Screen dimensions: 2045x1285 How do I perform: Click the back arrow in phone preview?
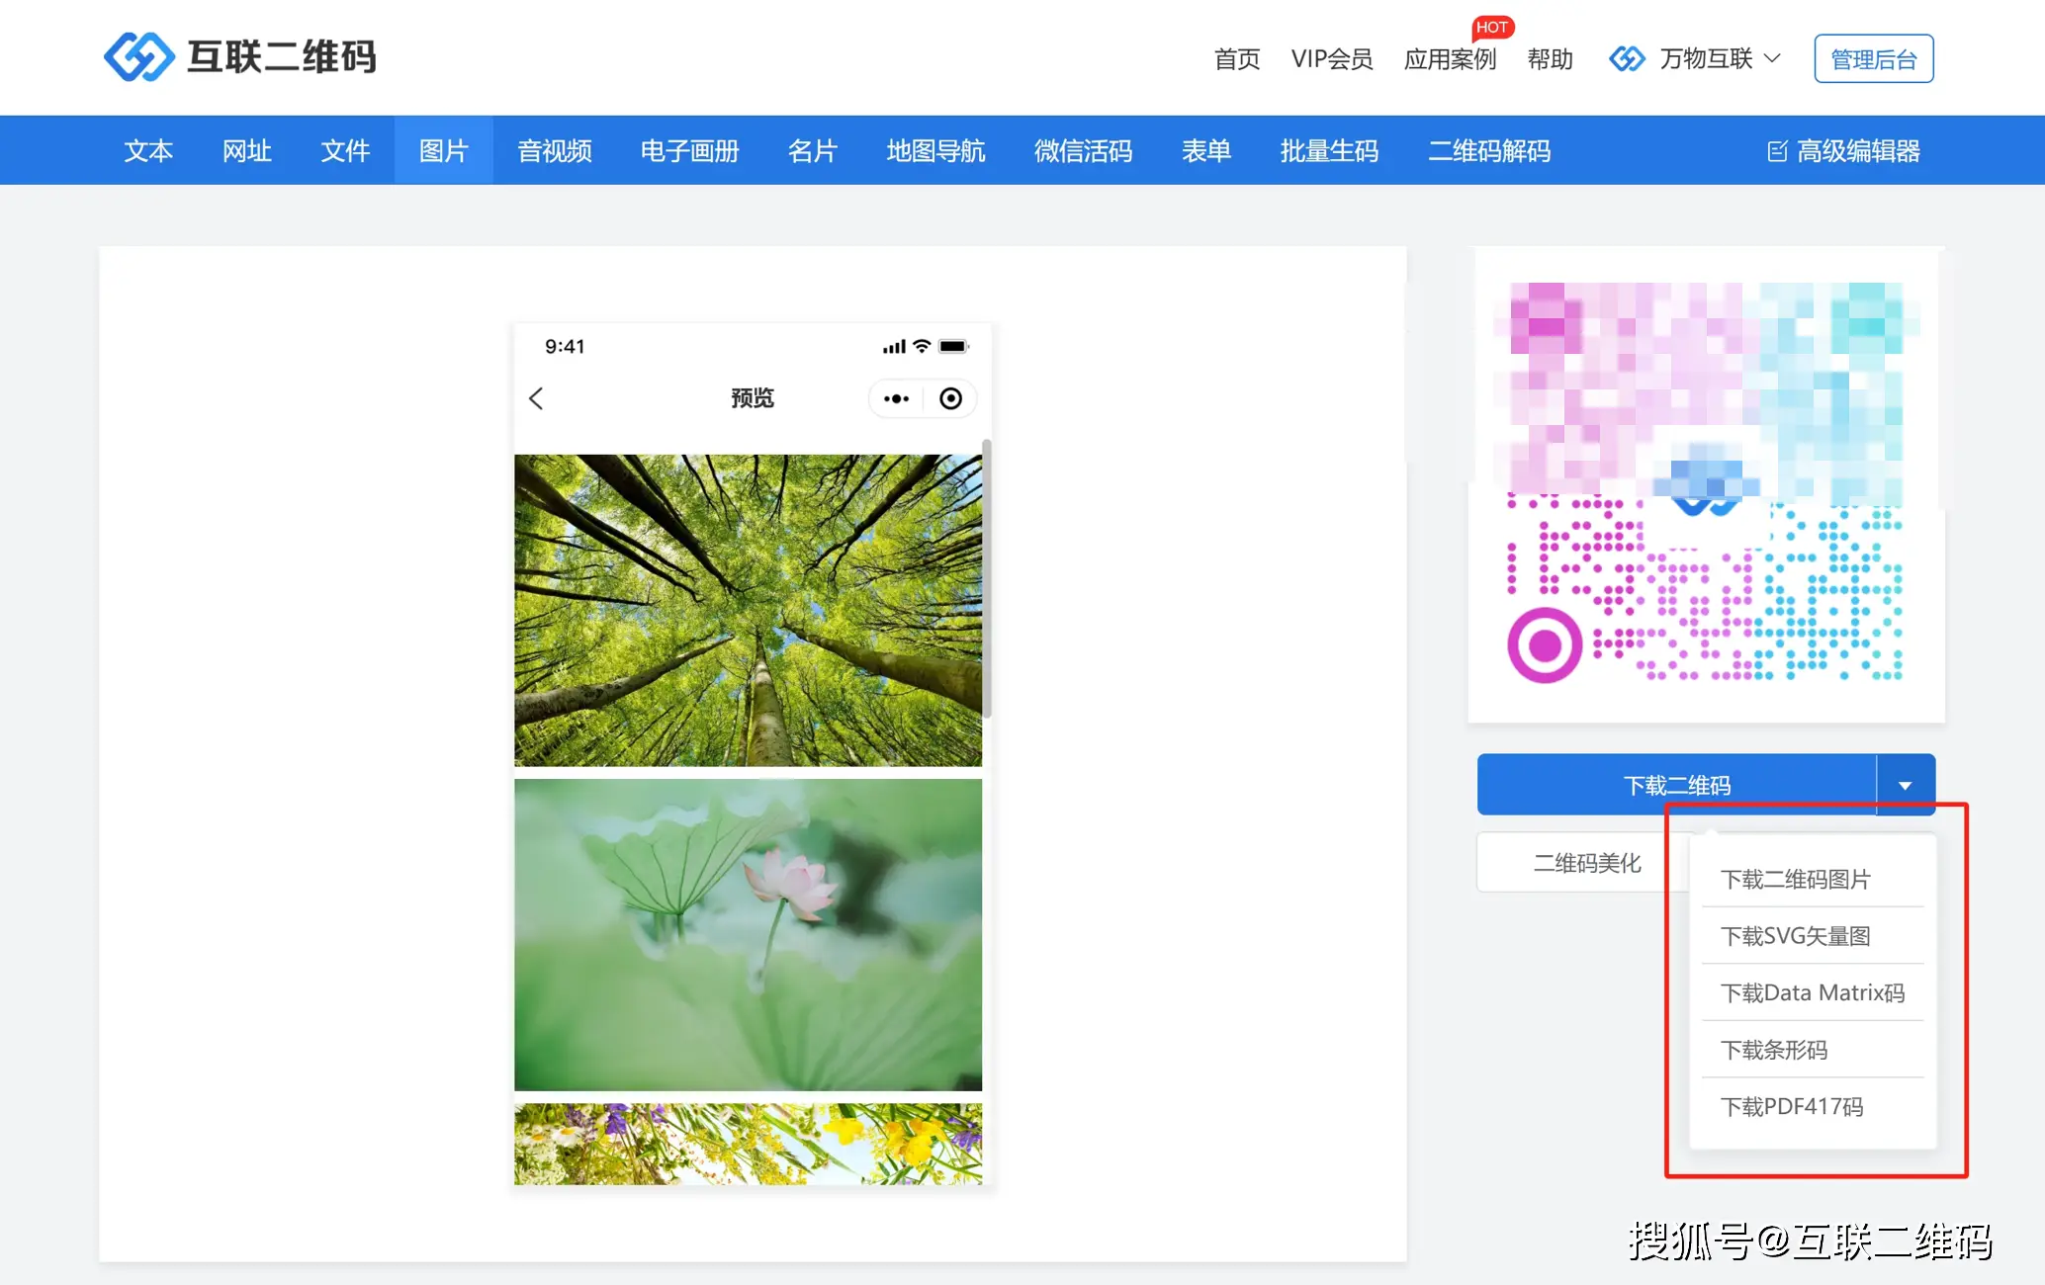pyautogui.click(x=536, y=398)
